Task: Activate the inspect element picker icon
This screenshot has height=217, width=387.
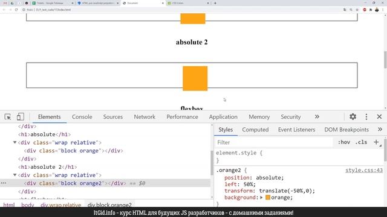Action: (8, 116)
